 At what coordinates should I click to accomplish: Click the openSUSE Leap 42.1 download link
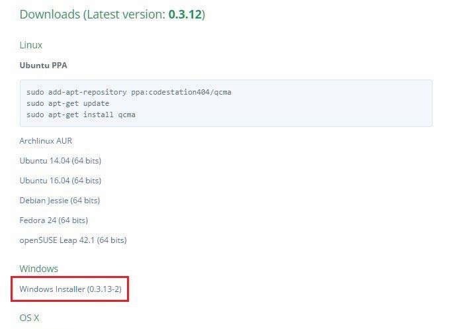click(73, 240)
